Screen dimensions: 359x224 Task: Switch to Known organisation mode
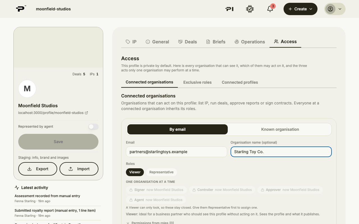click(x=280, y=129)
